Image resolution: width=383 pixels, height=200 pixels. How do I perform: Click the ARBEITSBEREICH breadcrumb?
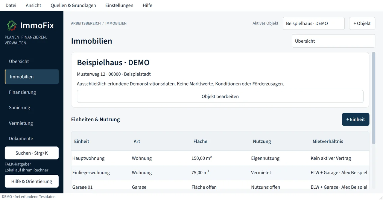(86, 23)
